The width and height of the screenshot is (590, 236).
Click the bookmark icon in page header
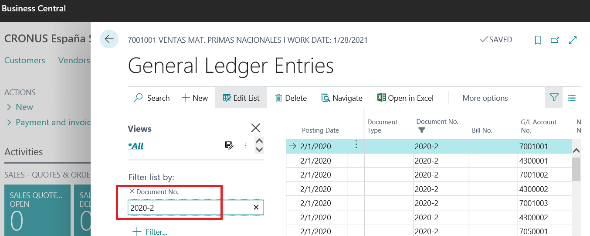538,40
